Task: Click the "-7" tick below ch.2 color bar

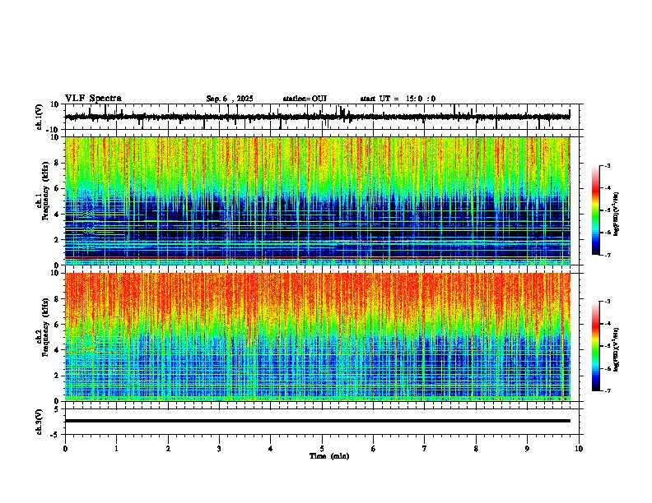Action: coord(608,391)
